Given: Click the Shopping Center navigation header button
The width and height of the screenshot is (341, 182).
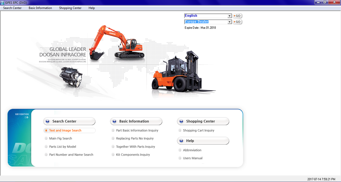Looking at the screenshot, I should click(203, 121).
